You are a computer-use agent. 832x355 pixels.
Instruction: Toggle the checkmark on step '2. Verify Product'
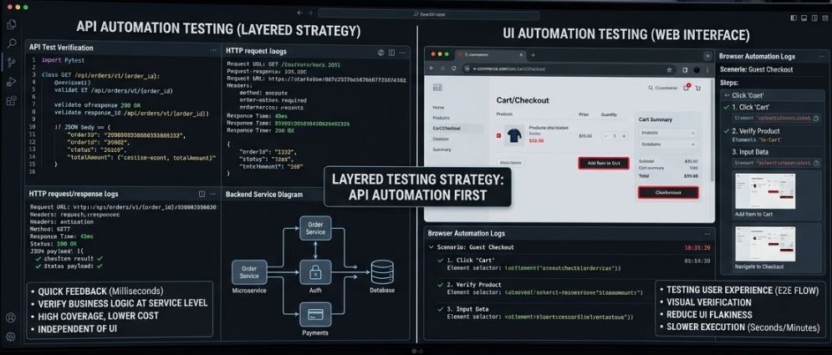pyautogui.click(x=726, y=131)
